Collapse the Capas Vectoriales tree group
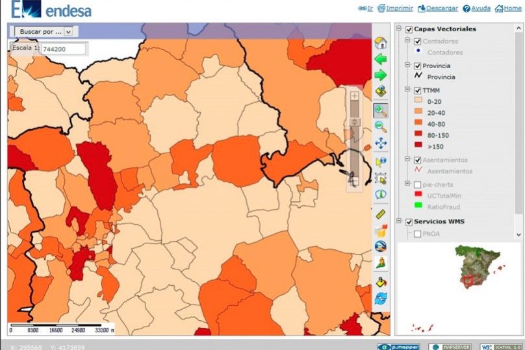 tap(400, 30)
